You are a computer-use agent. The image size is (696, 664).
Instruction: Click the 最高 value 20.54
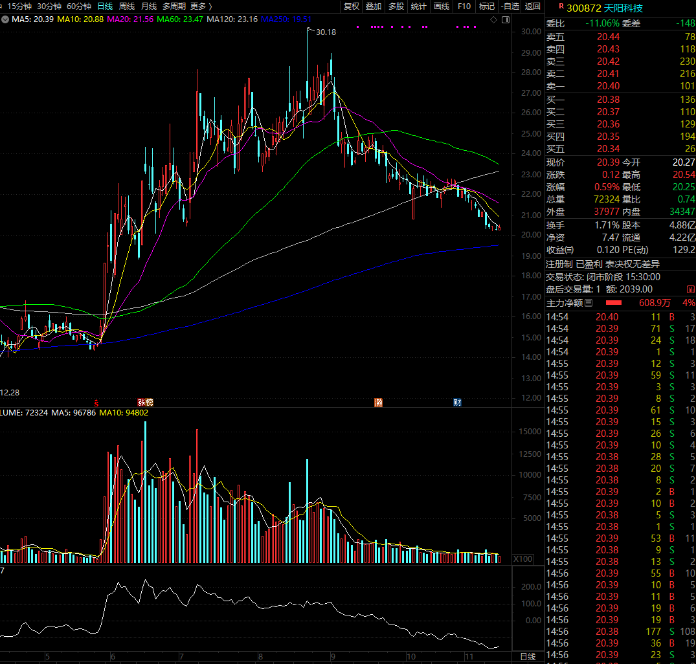[x=684, y=175]
